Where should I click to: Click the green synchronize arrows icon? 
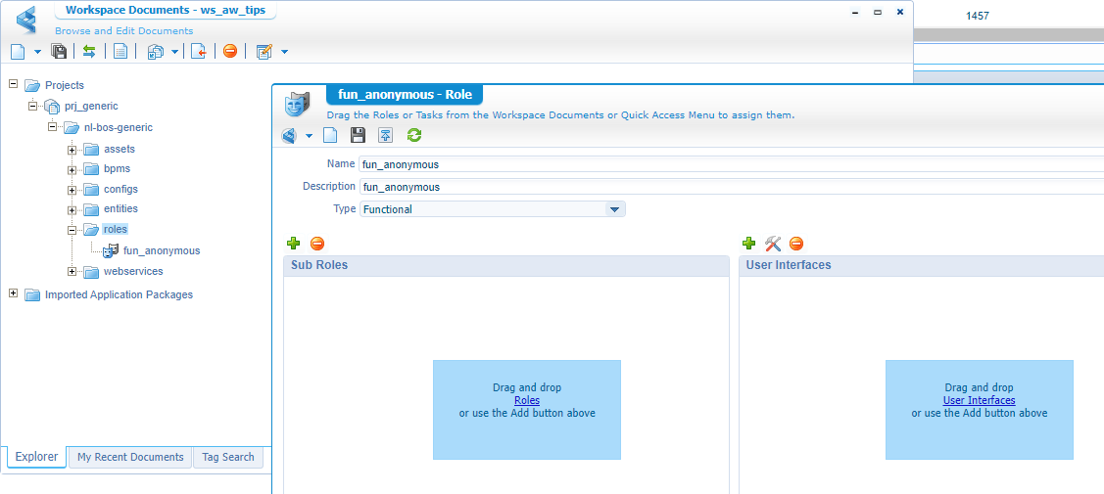(x=89, y=51)
